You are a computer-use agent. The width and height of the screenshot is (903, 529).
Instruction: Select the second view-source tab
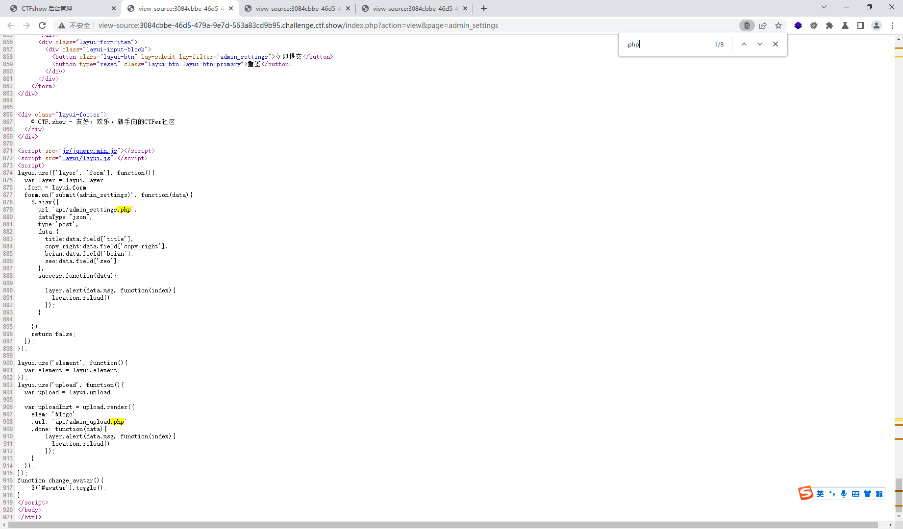294,8
